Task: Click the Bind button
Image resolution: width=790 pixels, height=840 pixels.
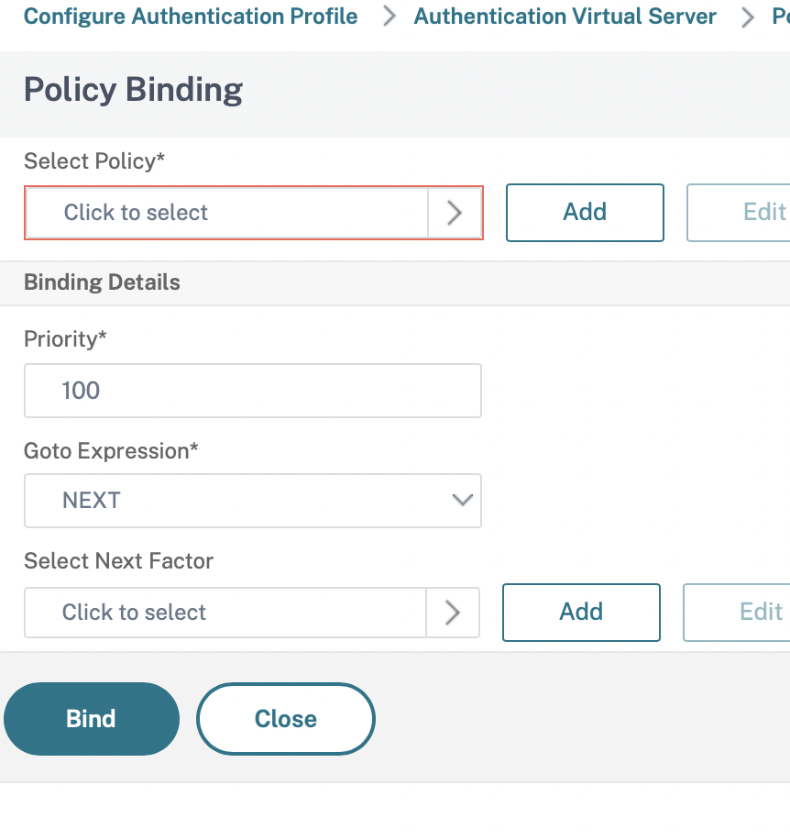Action: (92, 719)
